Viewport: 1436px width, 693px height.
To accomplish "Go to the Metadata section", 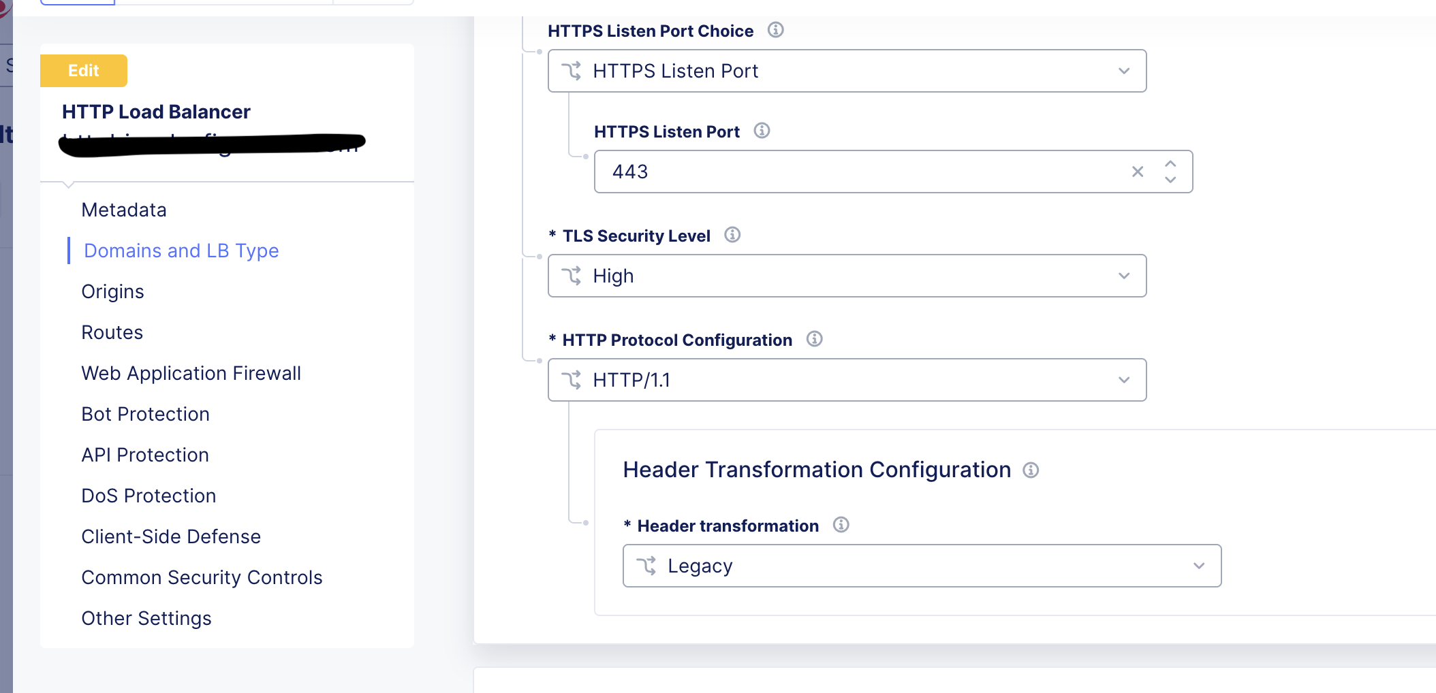I will 124,210.
